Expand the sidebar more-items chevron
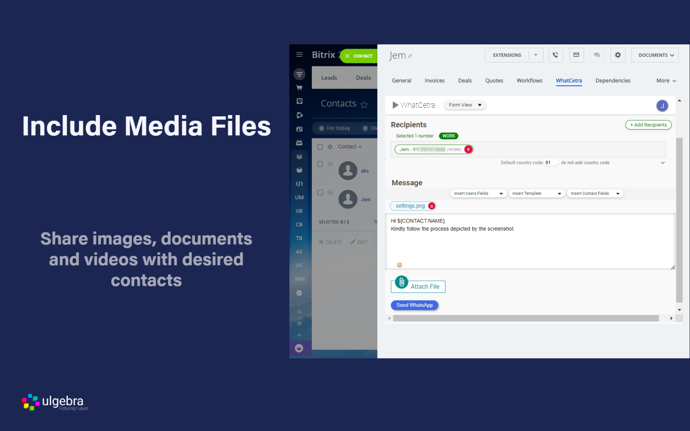 click(299, 293)
